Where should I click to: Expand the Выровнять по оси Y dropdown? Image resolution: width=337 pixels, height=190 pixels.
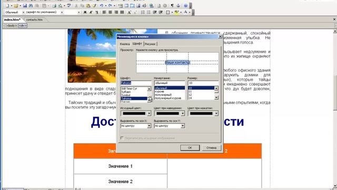click(183, 126)
